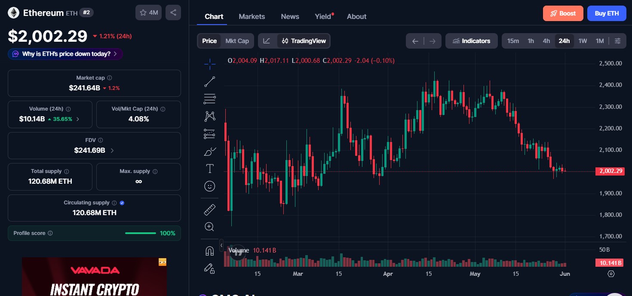
Task: Open the chart axis settings gear
Action: pyautogui.click(x=611, y=274)
